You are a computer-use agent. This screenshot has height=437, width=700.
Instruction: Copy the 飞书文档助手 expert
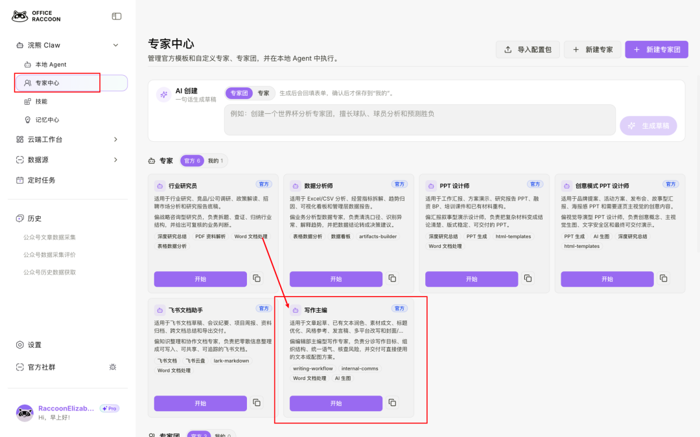point(257,403)
